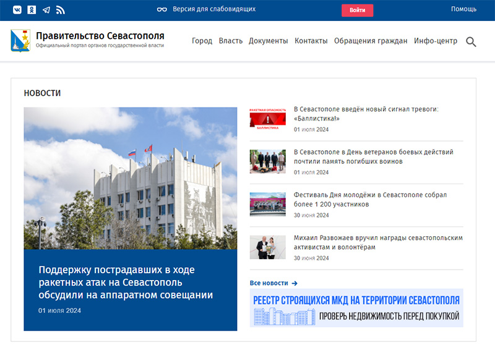
Task: Read 'Фестиваль Дня молодёжи в Севастополе' article
Action: click(x=370, y=200)
